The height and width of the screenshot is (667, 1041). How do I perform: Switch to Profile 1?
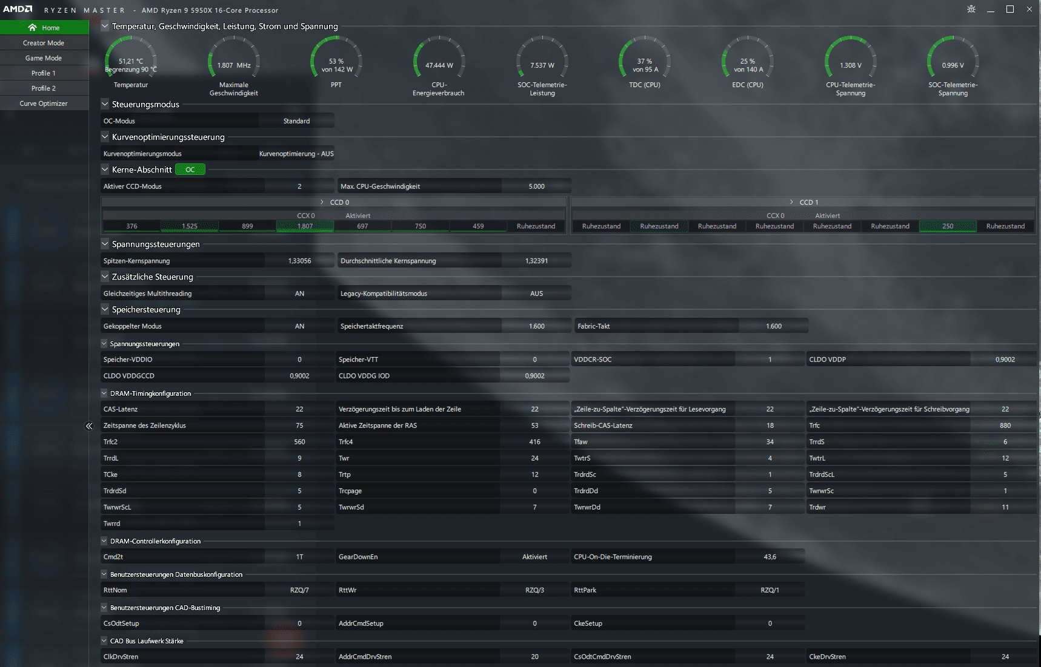coord(44,73)
